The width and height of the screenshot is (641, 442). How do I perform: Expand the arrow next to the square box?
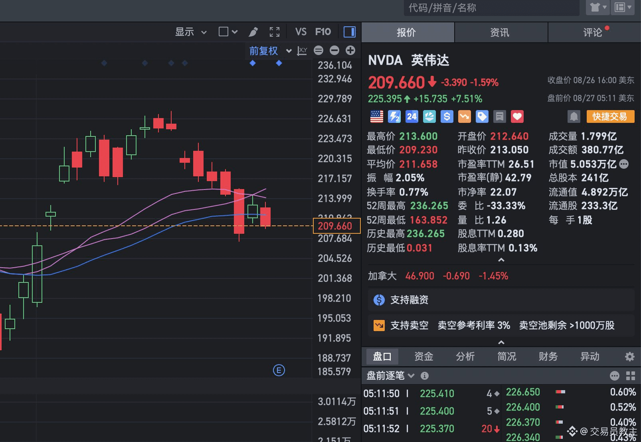coord(235,32)
